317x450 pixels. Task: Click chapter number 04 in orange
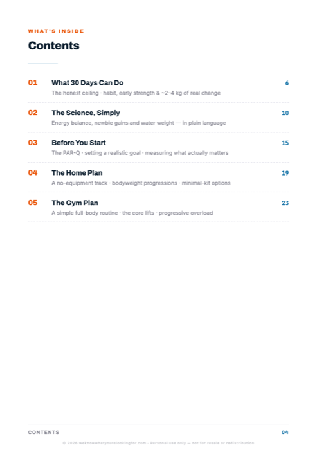[33, 172]
